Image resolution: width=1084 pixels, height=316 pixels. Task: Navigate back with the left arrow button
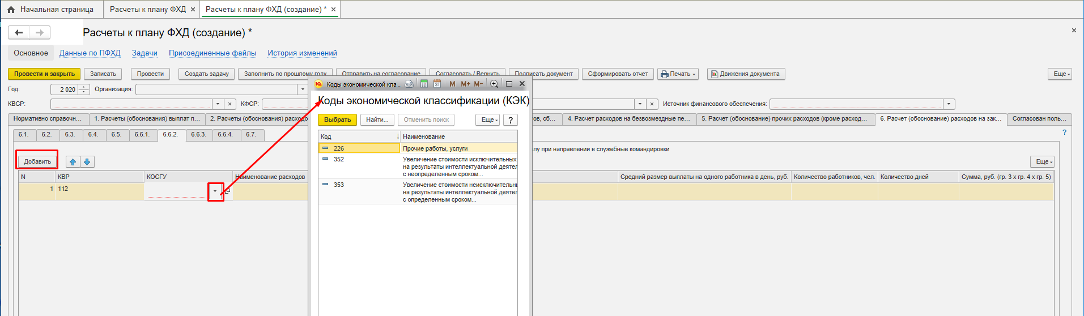point(19,32)
